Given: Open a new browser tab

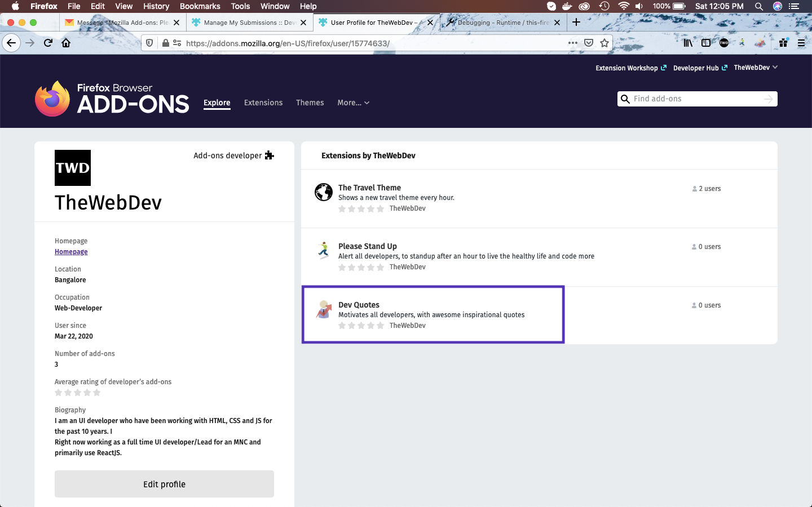Looking at the screenshot, I should [x=576, y=22].
